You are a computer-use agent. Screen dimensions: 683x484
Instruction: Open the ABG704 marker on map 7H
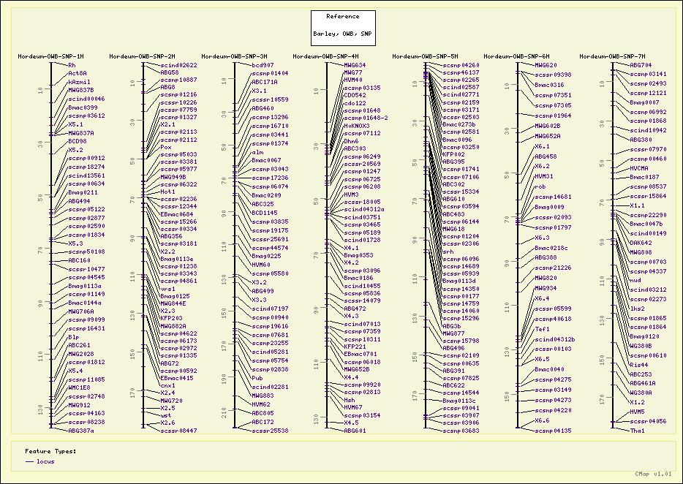pyautogui.click(x=641, y=64)
